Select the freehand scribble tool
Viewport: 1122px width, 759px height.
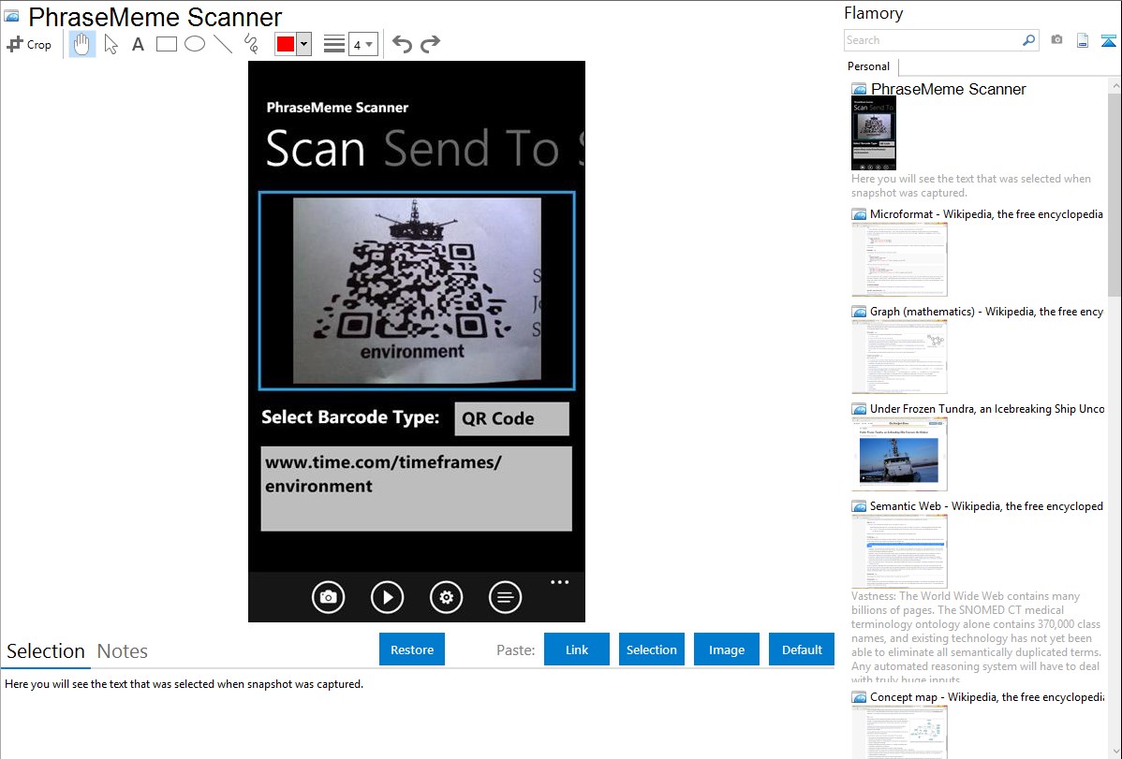tap(251, 44)
